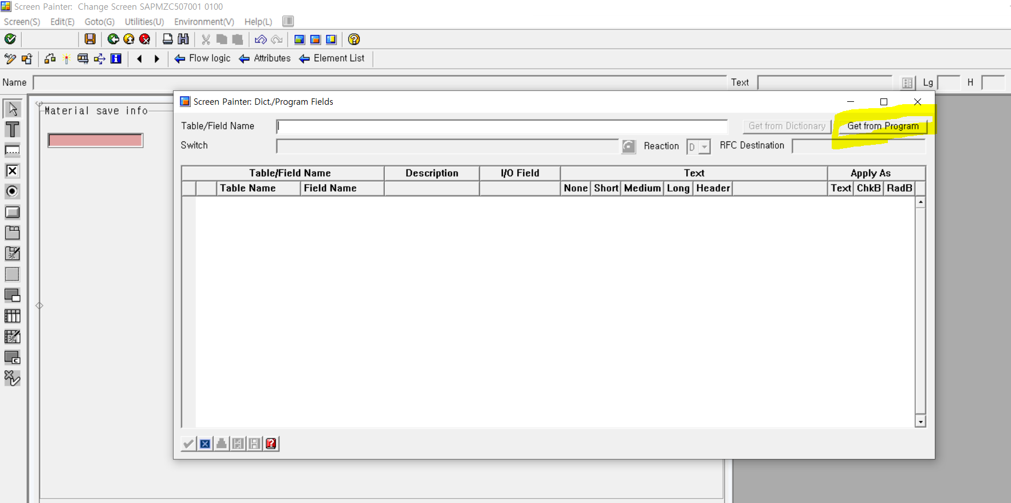The height and width of the screenshot is (503, 1011).
Task: Click the Print icon in the toolbar
Action: [167, 39]
